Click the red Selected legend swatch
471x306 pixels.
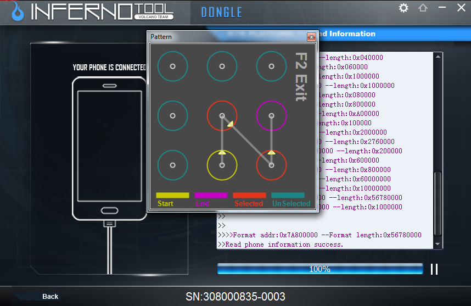point(249,196)
